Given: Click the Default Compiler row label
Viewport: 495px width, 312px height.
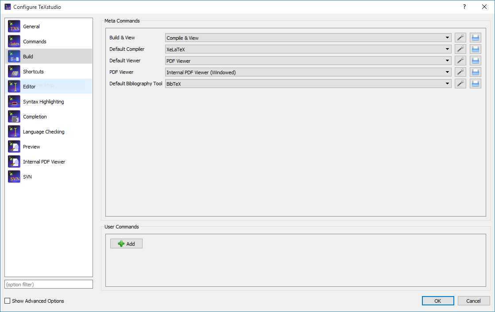Looking at the screenshot, I should point(127,49).
